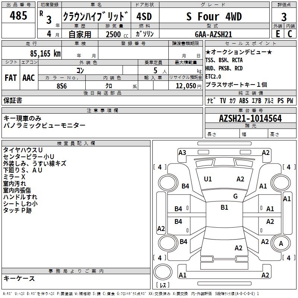Select the grade text S Four 4WD
This screenshot has width=298, height=298.
213,17
